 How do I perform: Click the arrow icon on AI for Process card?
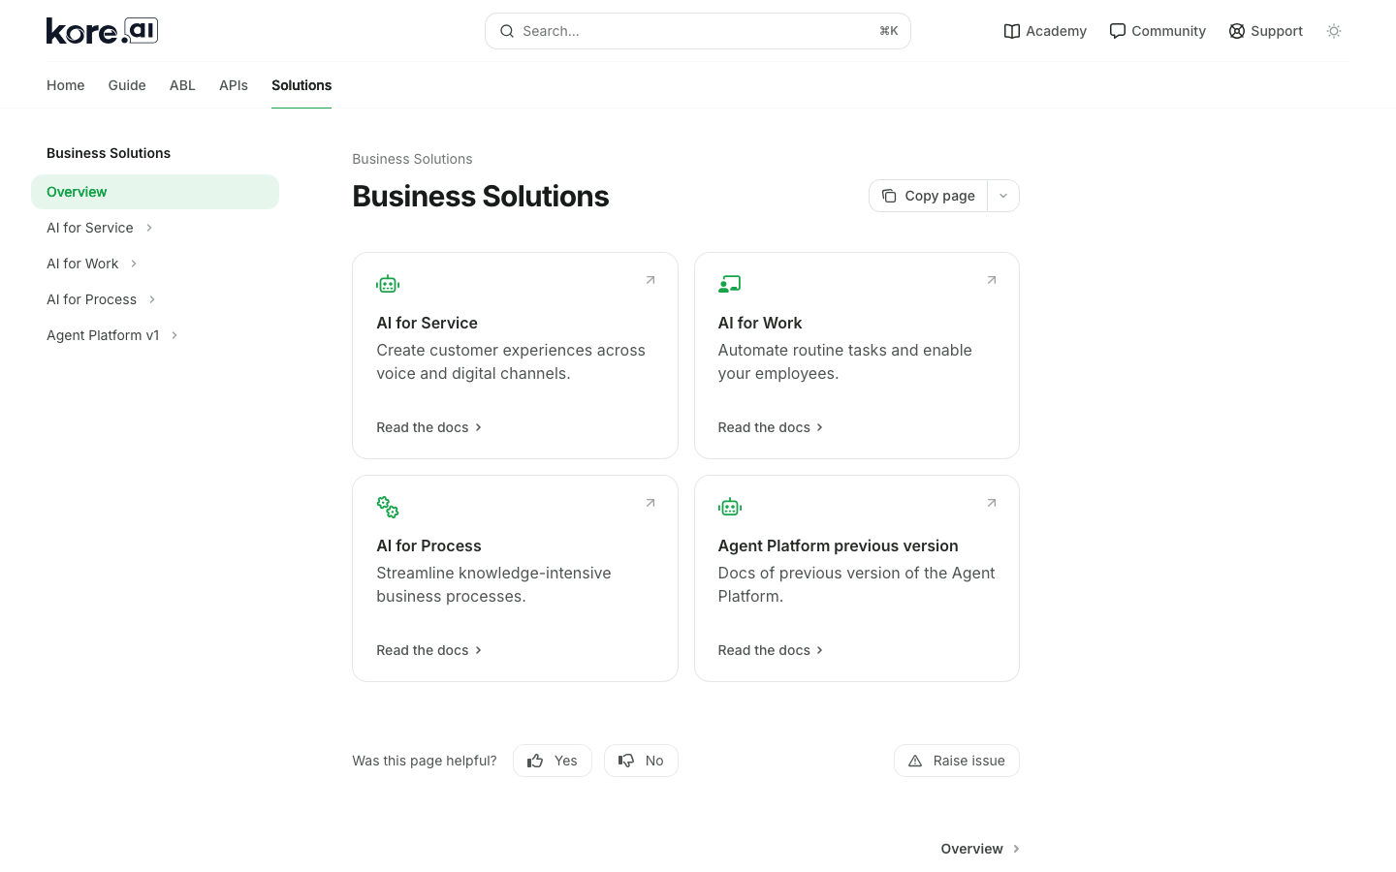650,503
